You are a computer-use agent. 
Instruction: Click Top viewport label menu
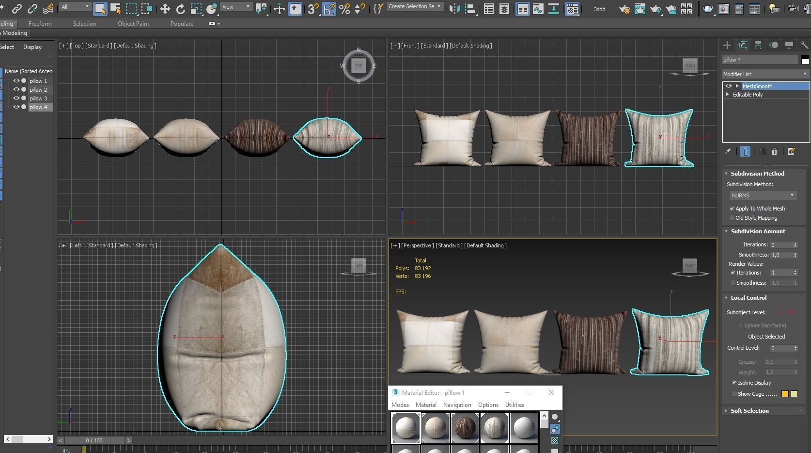pos(76,46)
